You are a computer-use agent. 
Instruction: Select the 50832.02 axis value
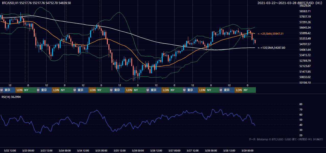[x=305, y=77]
